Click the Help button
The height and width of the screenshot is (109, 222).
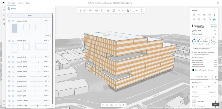pyautogui.click(x=215, y=105)
